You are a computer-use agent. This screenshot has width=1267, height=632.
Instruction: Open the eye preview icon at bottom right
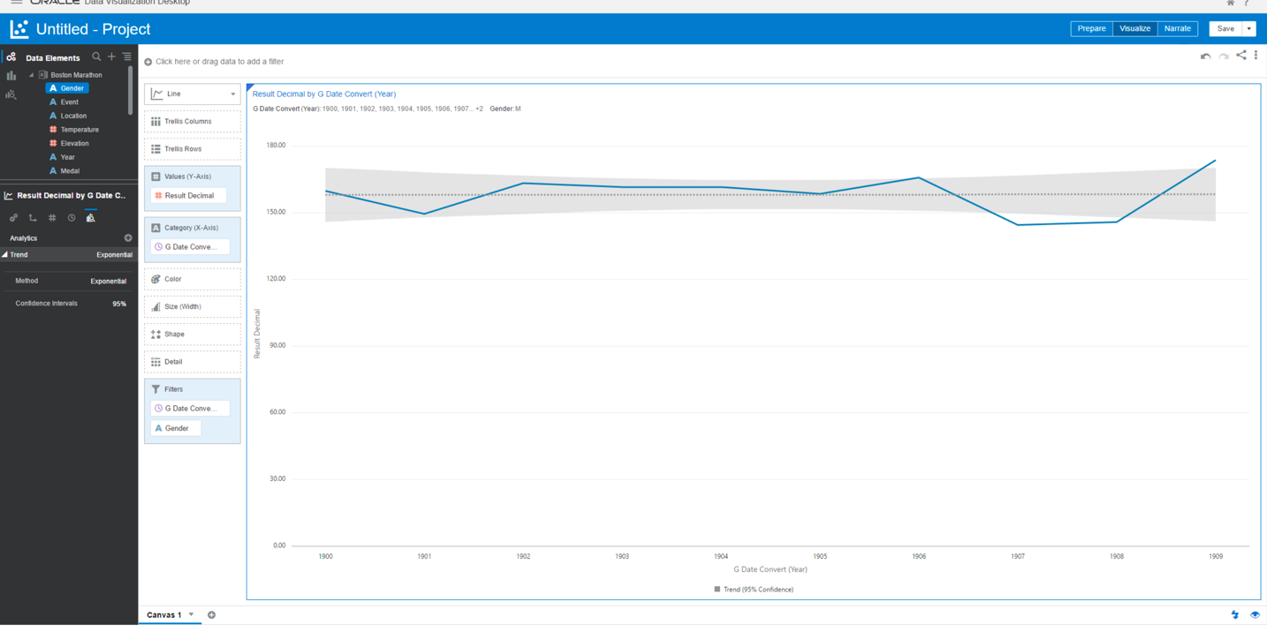(1256, 614)
